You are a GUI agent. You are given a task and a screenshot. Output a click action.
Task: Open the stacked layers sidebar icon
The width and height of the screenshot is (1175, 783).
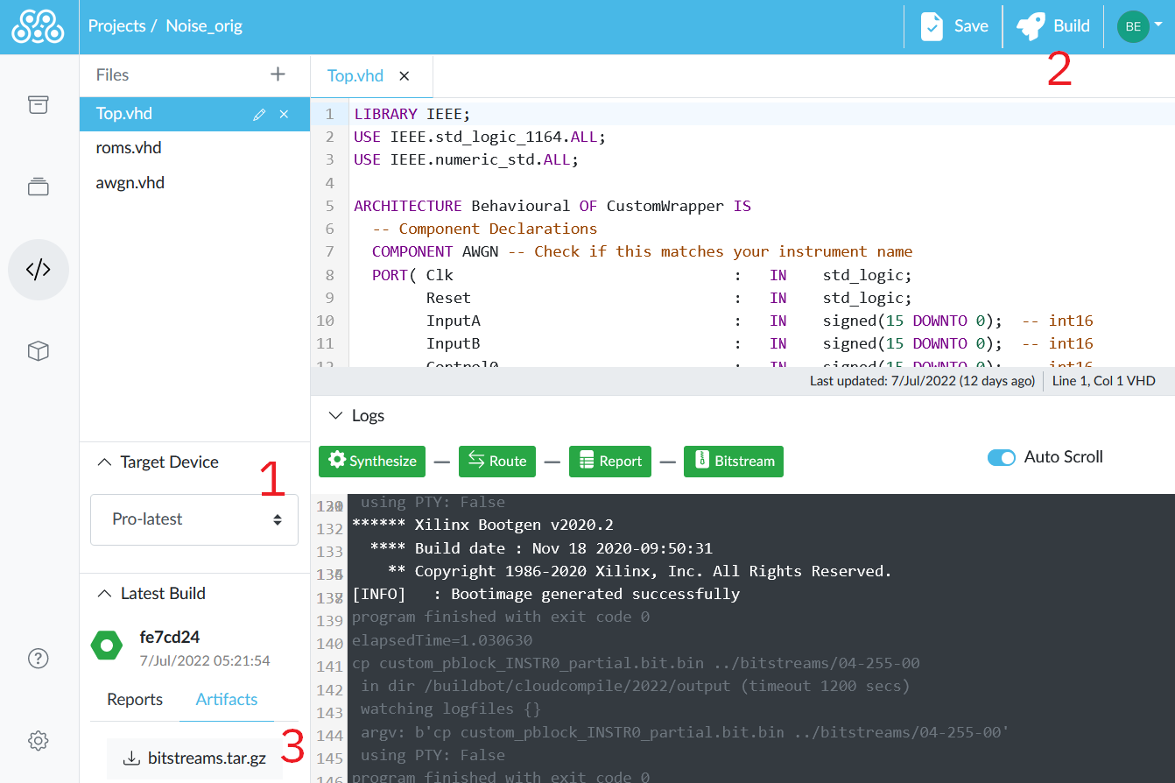pyautogui.click(x=38, y=187)
